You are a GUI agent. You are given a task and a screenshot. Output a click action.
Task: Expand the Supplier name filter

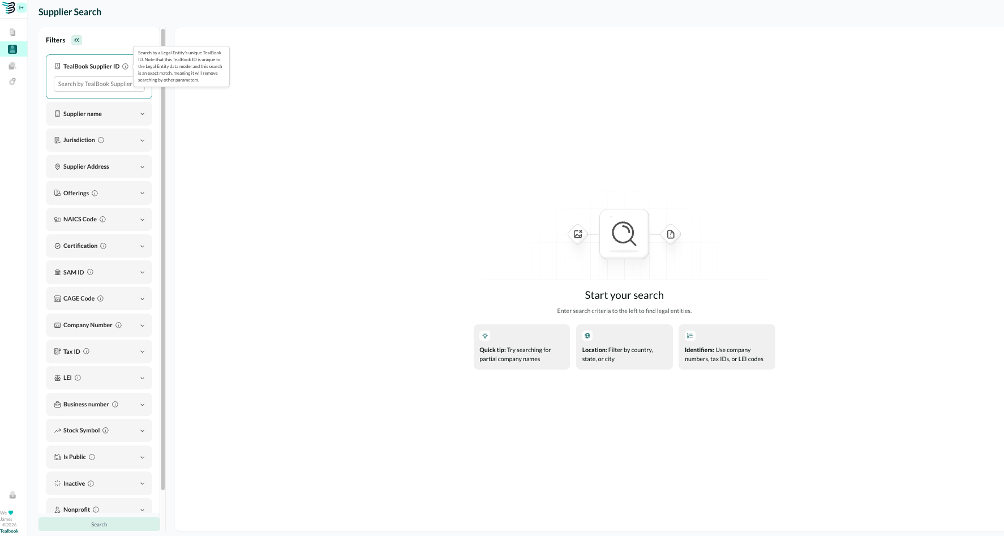(142, 114)
